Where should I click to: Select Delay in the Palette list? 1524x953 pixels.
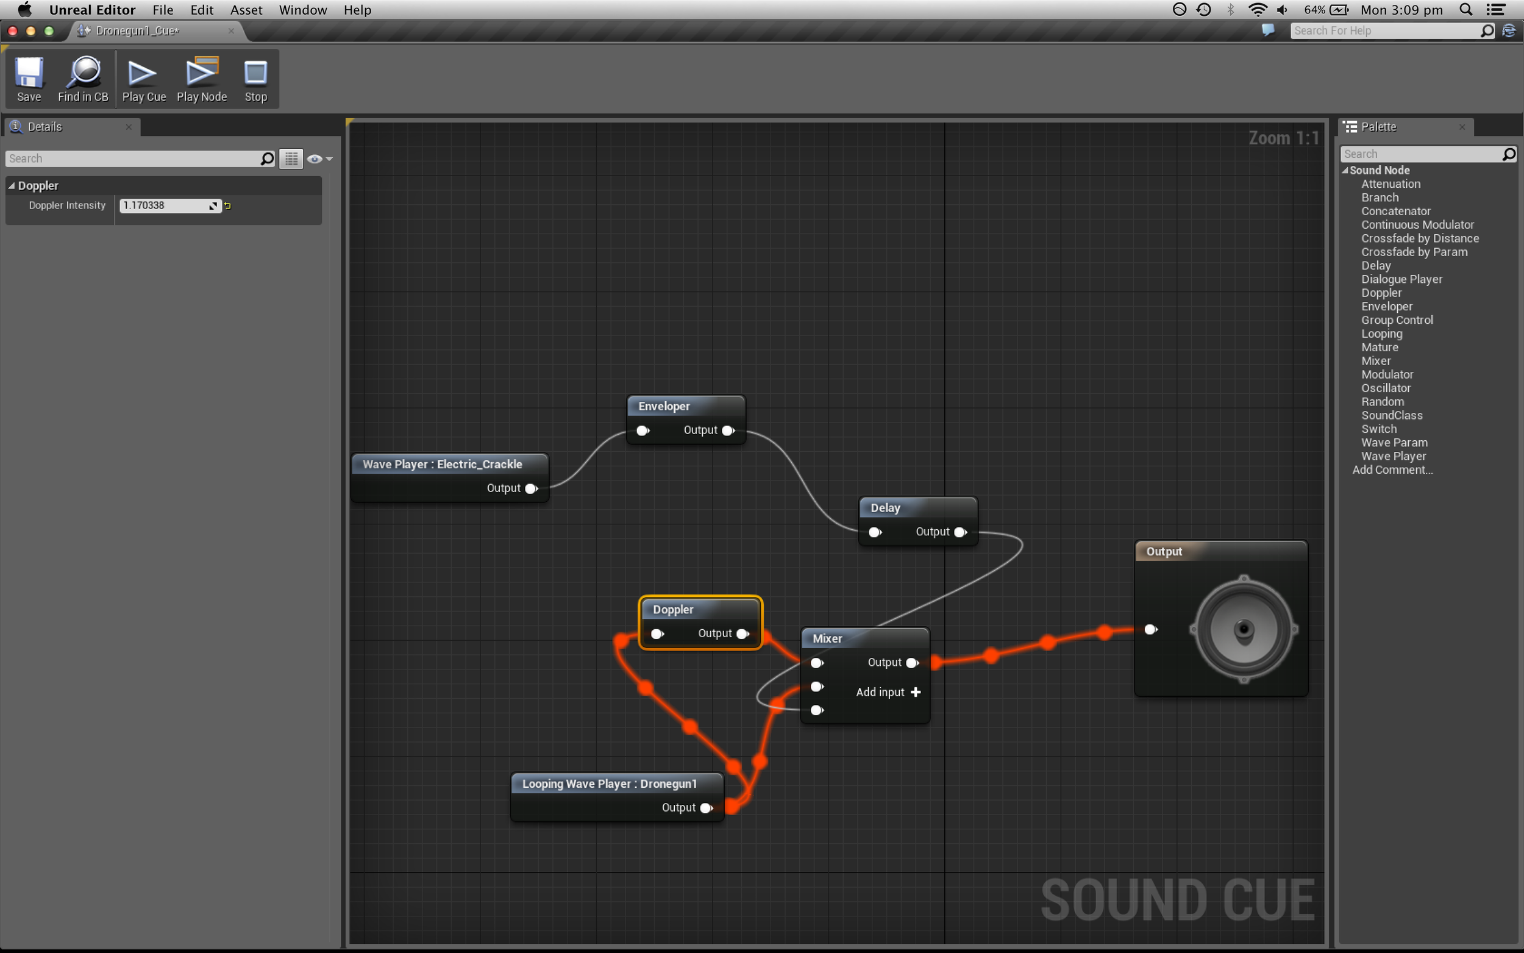point(1375,265)
